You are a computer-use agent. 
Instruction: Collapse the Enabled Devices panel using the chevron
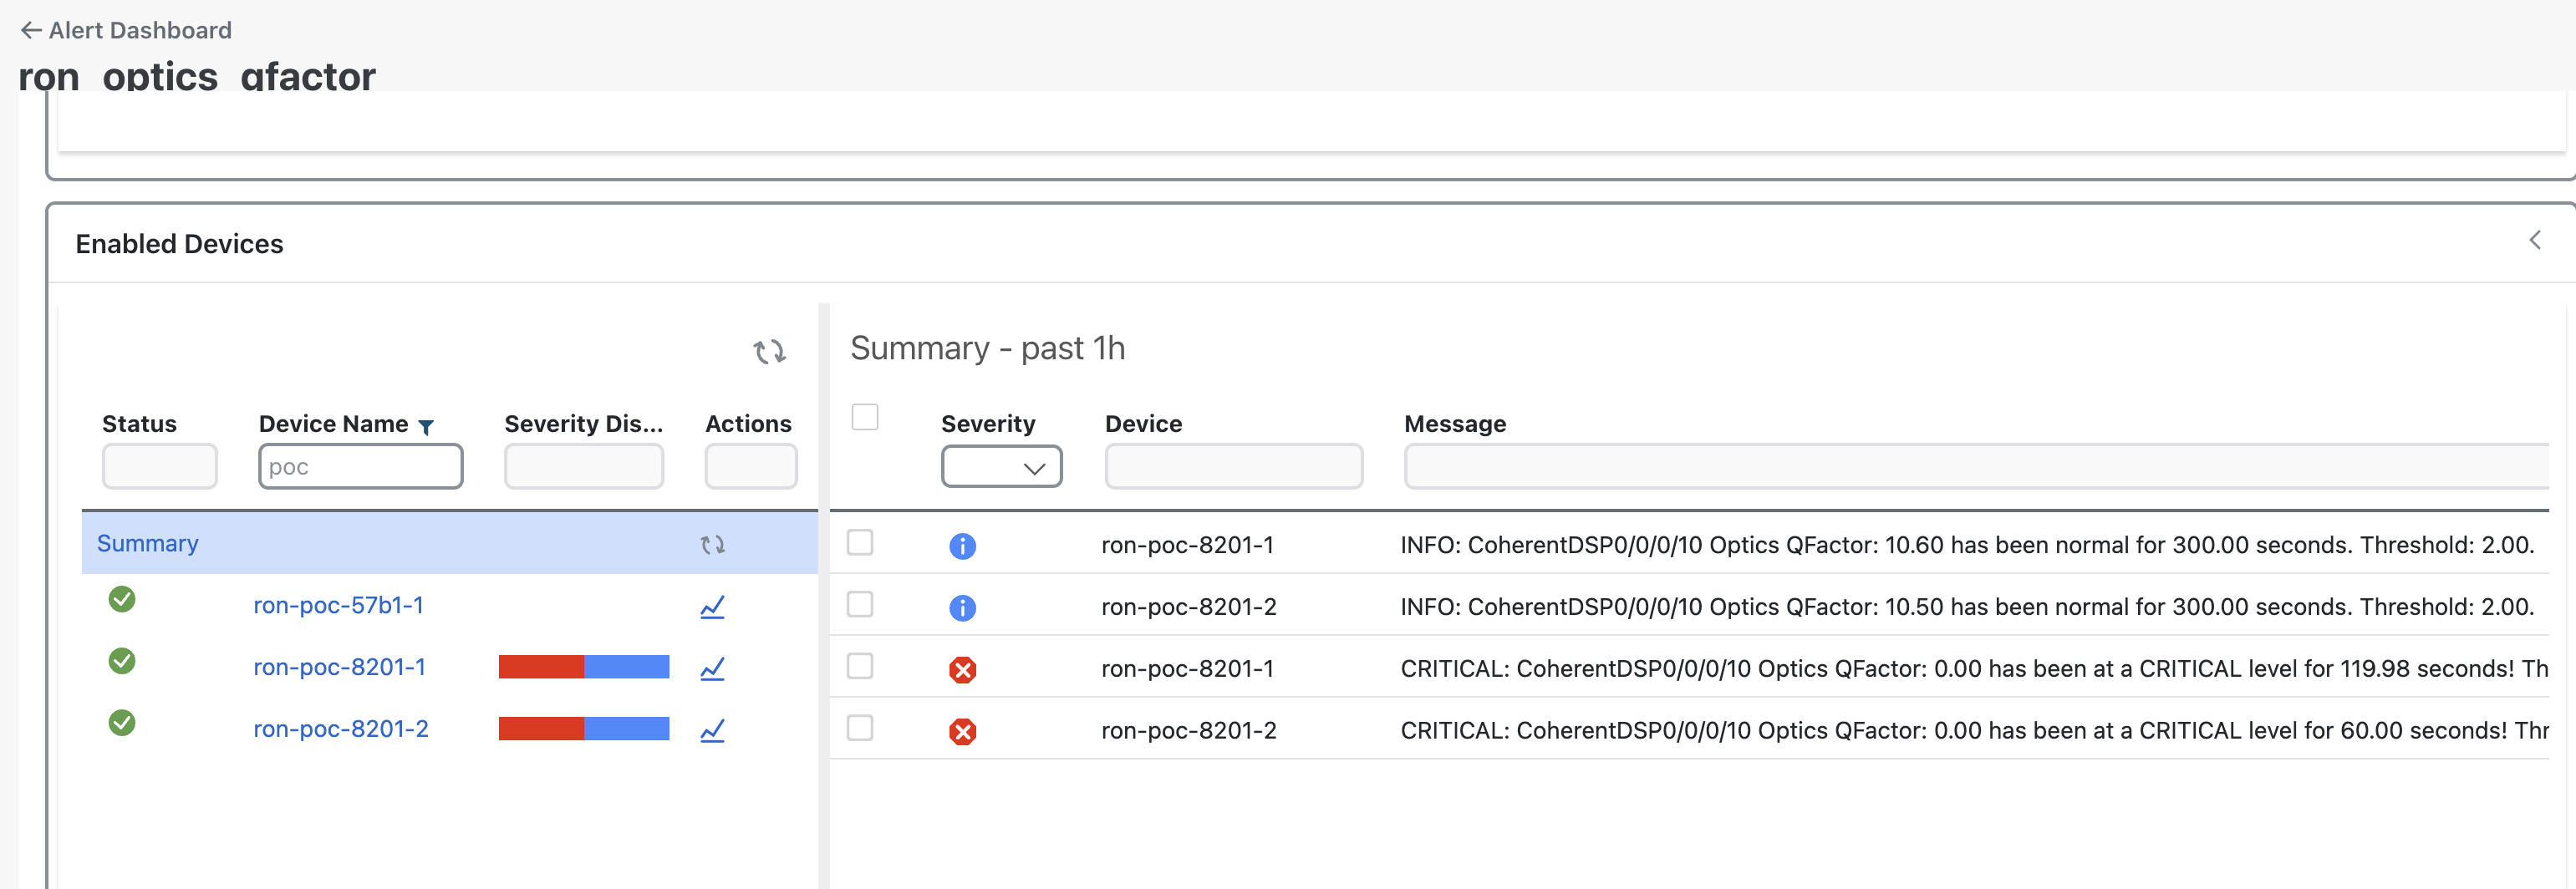[x=2534, y=240]
